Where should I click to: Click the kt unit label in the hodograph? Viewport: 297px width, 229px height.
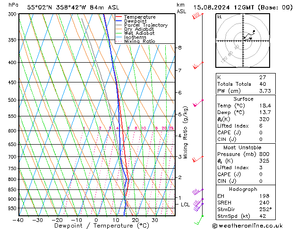click(220, 17)
